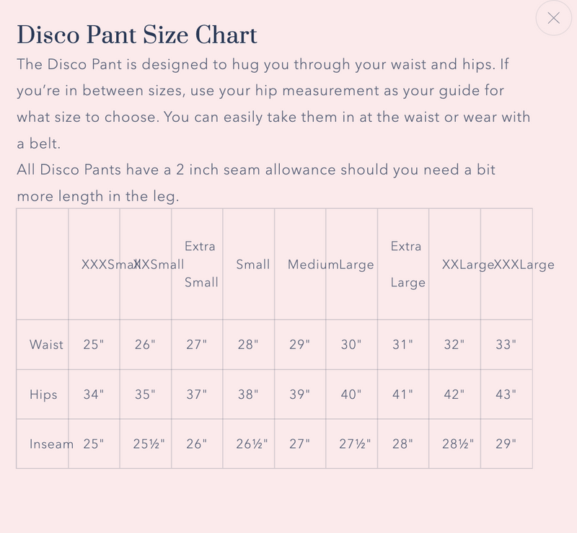Click the Disco Pant Size Chart heading
This screenshot has height=533, width=577.
click(x=137, y=35)
